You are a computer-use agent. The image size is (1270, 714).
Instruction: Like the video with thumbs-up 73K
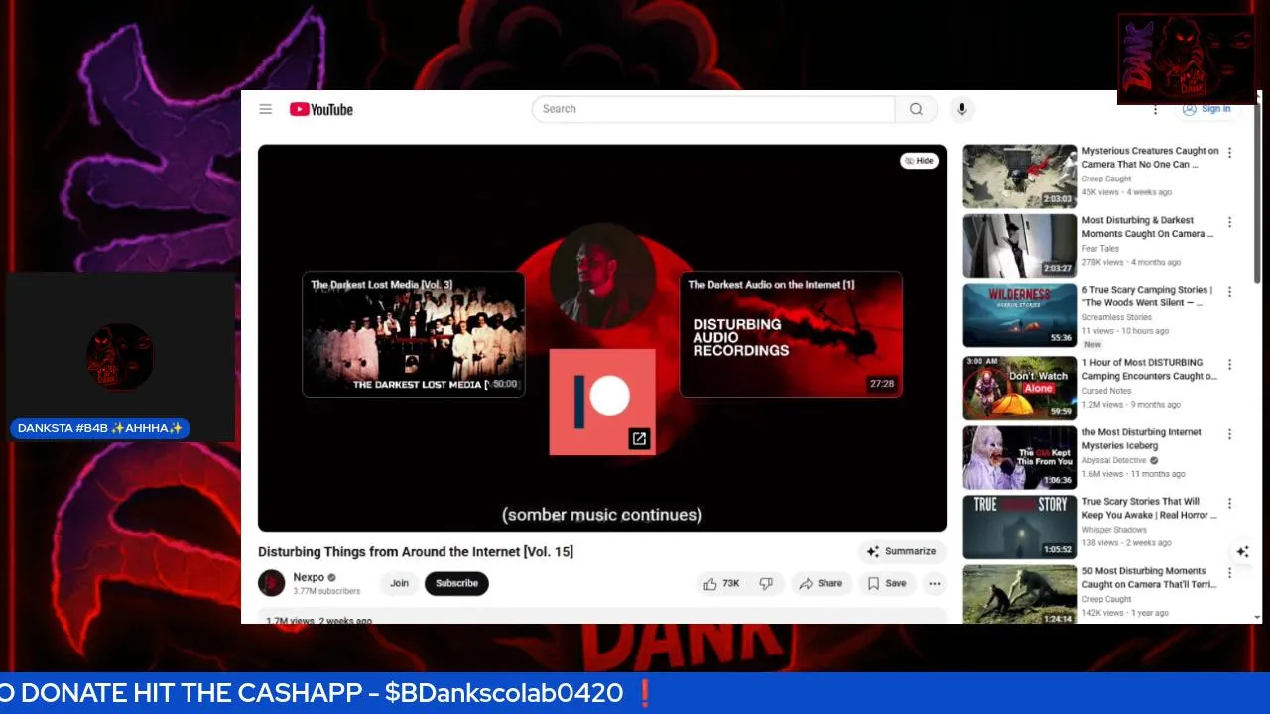(722, 583)
